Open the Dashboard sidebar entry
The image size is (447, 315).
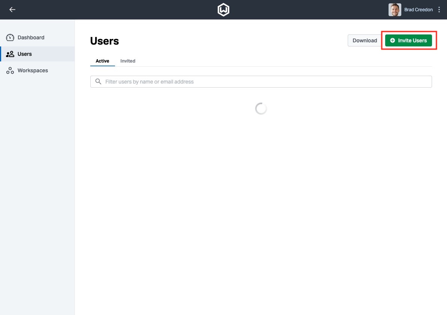coord(31,37)
